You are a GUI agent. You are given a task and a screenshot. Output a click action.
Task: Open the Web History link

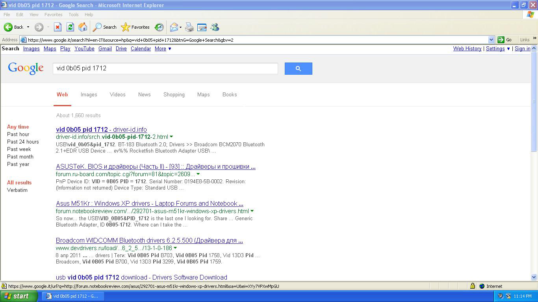[467, 48]
